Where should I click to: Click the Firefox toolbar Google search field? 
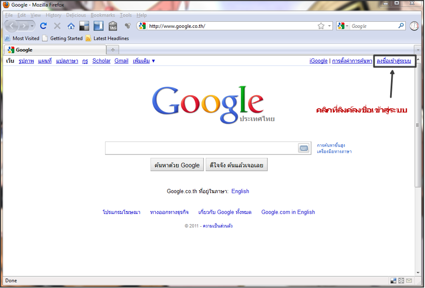pyautogui.click(x=374, y=26)
